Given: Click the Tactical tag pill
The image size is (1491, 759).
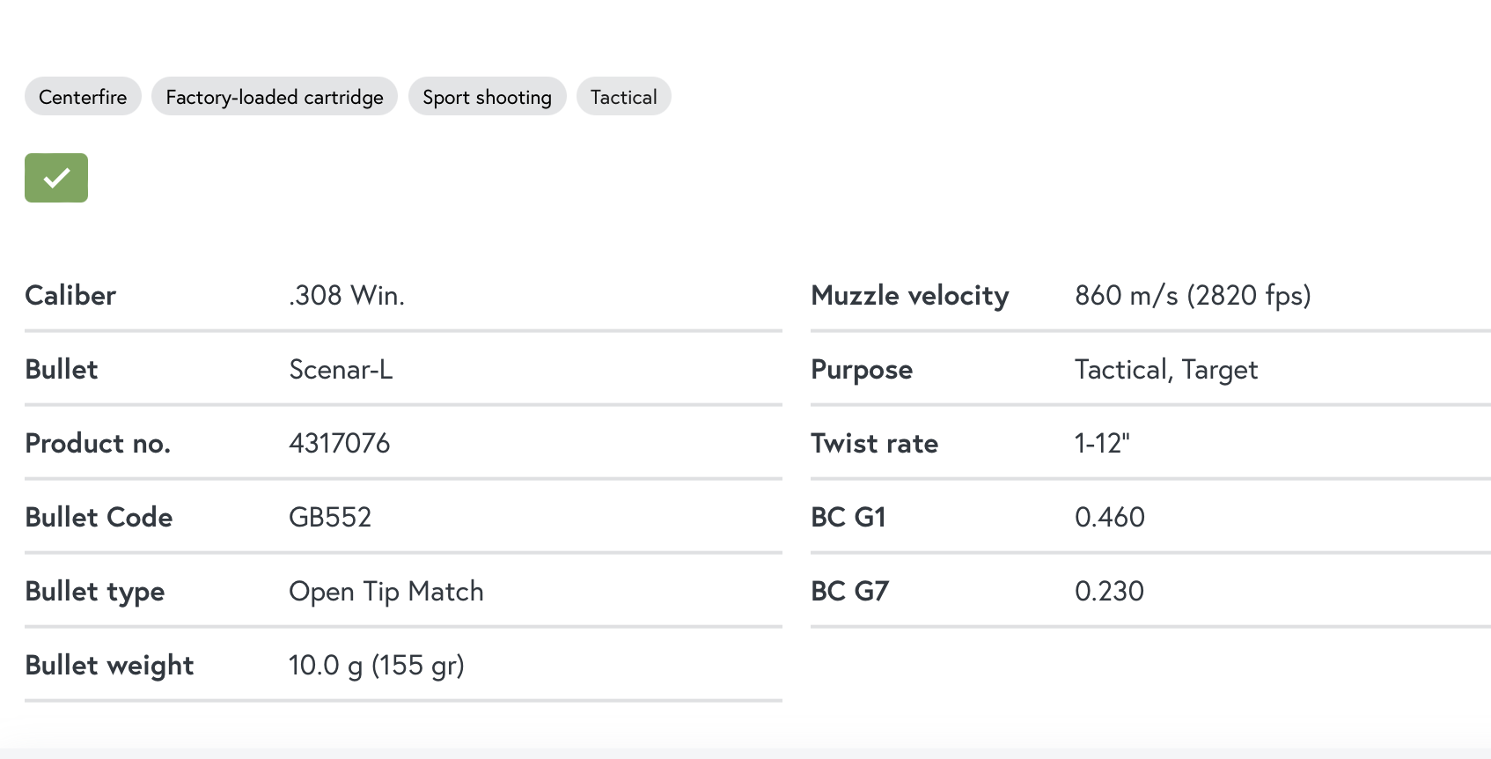Looking at the screenshot, I should (x=624, y=97).
